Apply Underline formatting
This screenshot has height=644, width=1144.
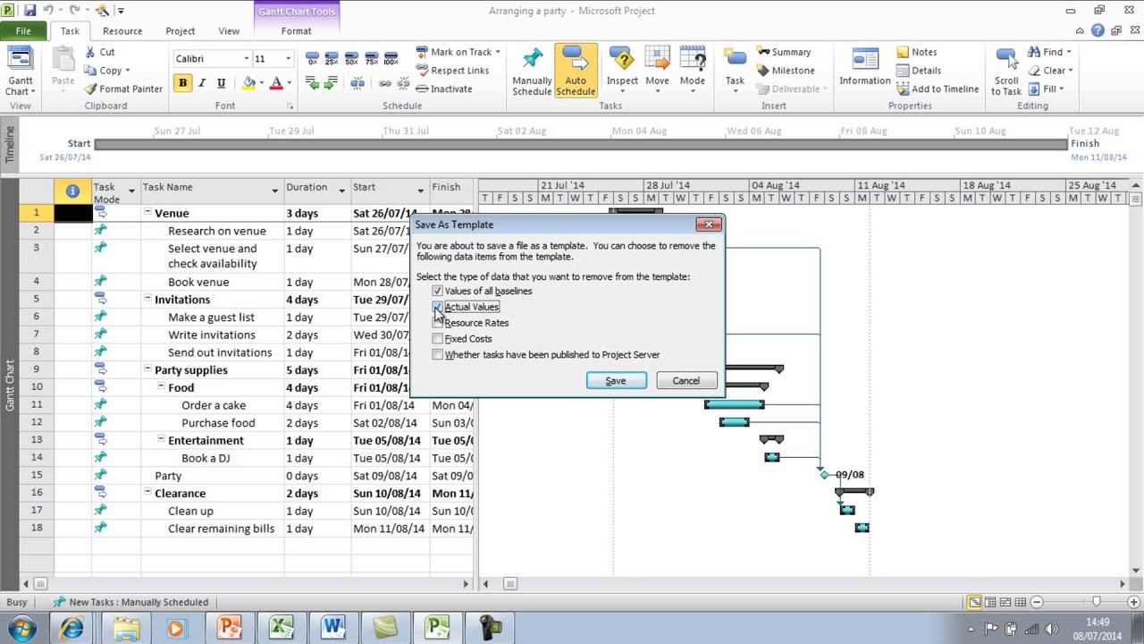click(x=221, y=83)
